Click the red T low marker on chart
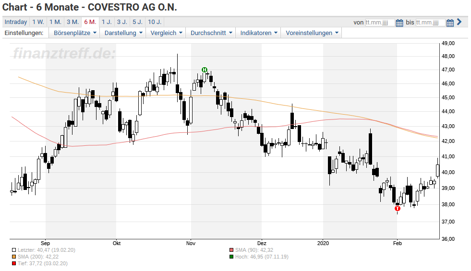Image resolution: width=471 pixels, height=271 pixels. 398,208
